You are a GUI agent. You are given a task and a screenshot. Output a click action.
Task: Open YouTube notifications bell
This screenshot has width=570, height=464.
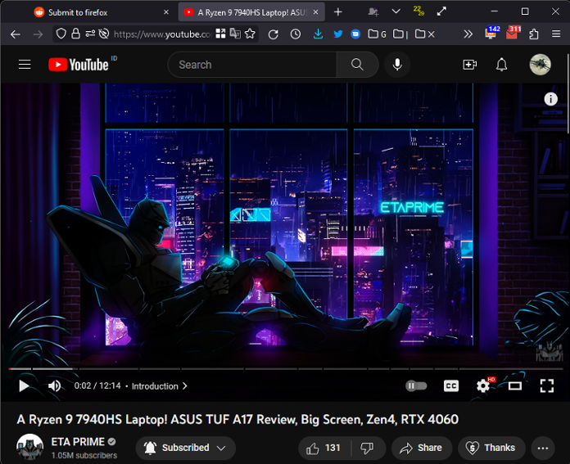point(502,65)
